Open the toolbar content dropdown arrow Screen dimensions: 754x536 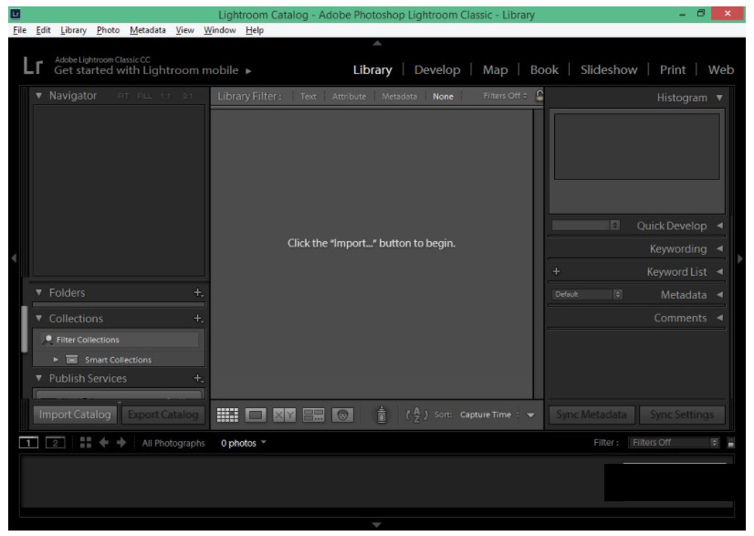530,415
